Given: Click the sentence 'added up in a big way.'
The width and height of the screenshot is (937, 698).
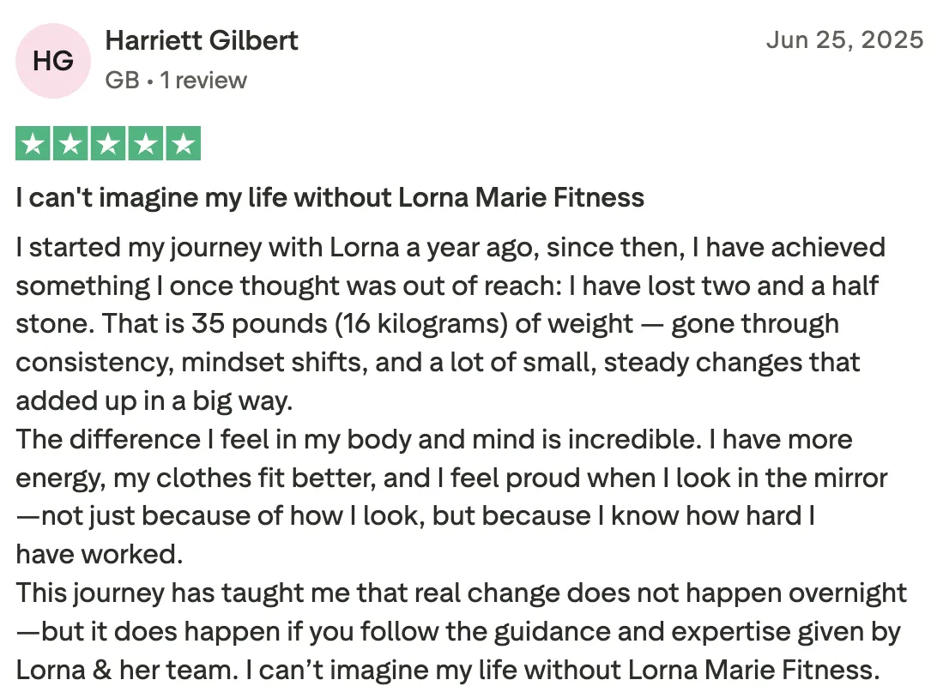Looking at the screenshot, I should 154,400.
